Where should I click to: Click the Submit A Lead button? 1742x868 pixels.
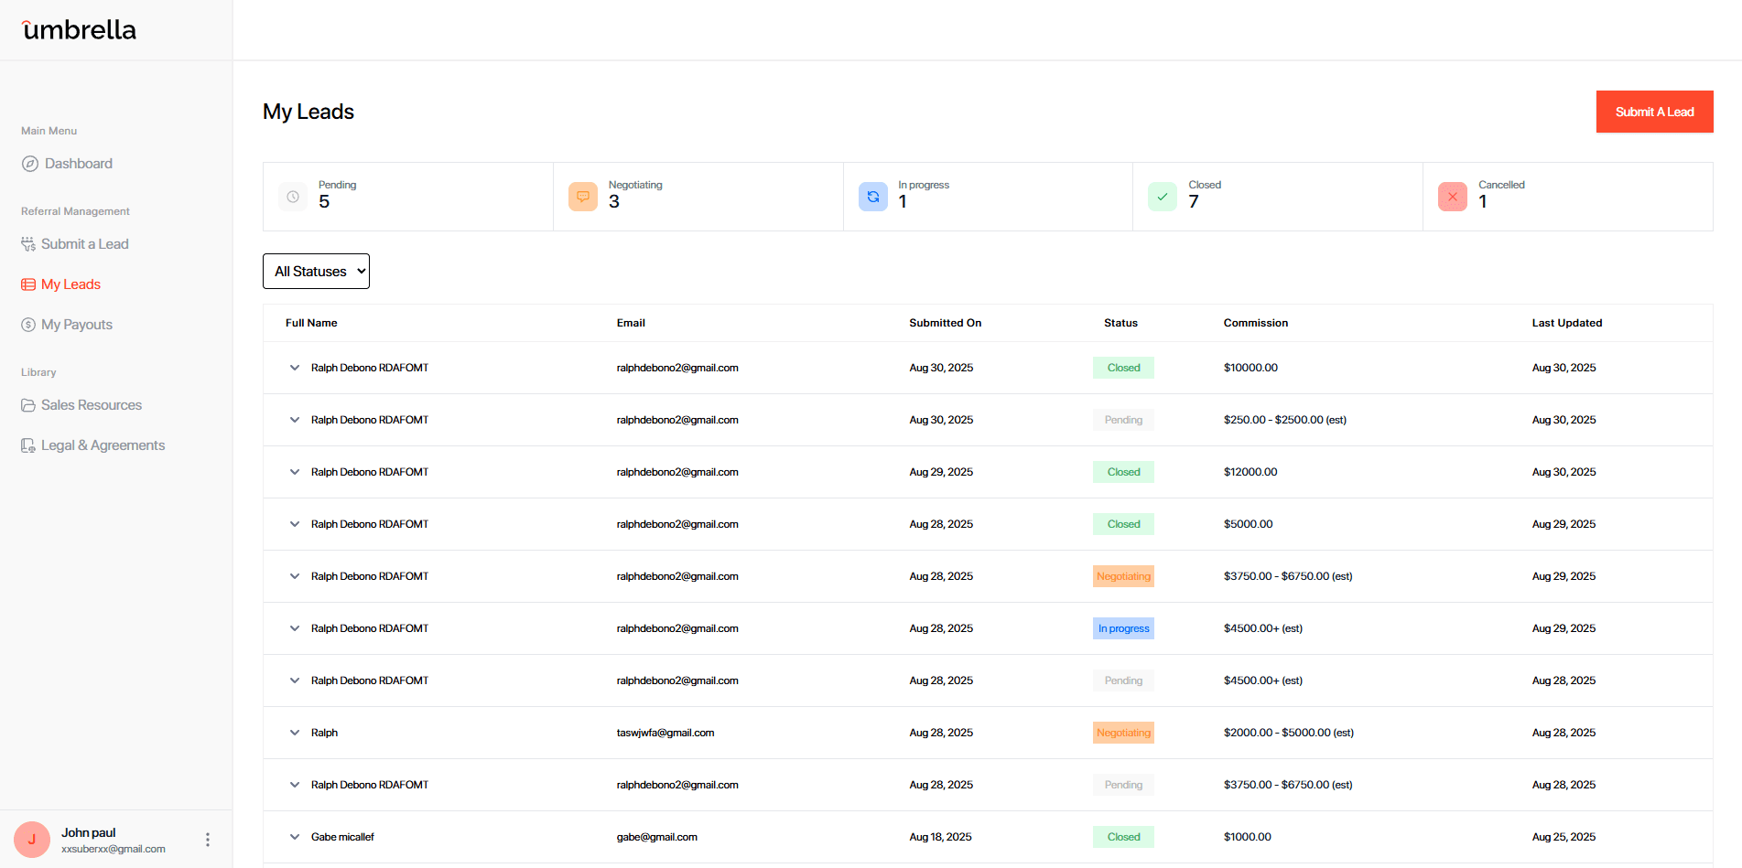click(1654, 112)
